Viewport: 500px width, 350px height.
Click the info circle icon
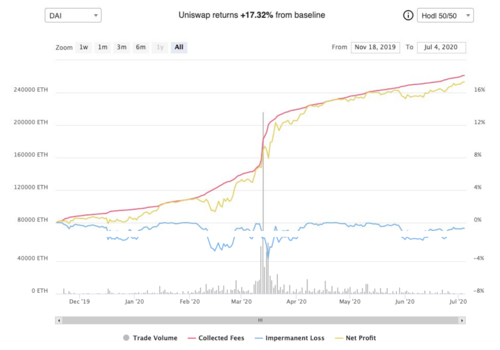(408, 15)
